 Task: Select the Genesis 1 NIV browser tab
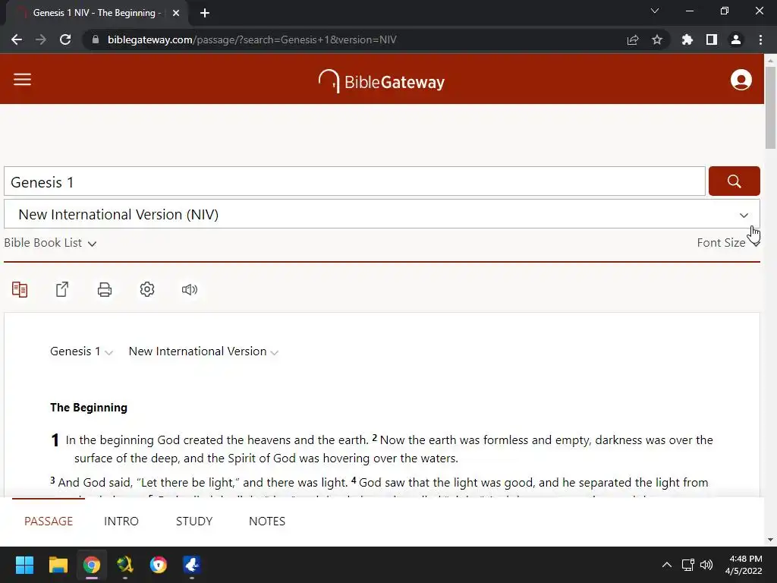96,13
